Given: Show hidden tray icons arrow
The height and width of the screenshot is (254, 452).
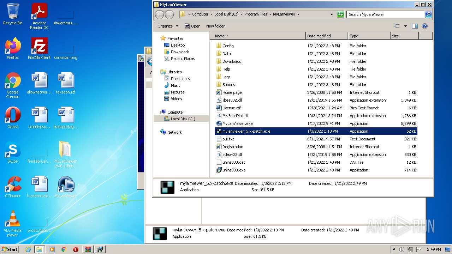Looking at the screenshot, I should pyautogui.click(x=394, y=249).
